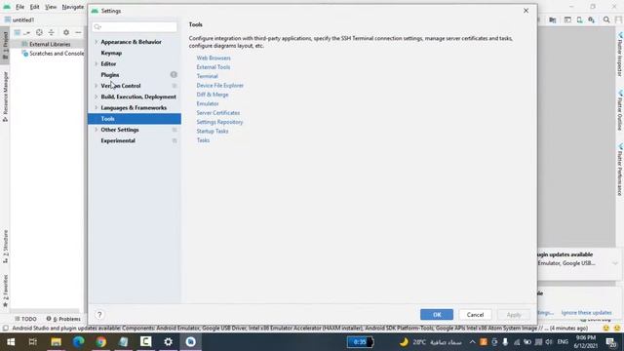Open Windows Settings gear in taskbar
The image size is (624, 351).
(169, 342)
